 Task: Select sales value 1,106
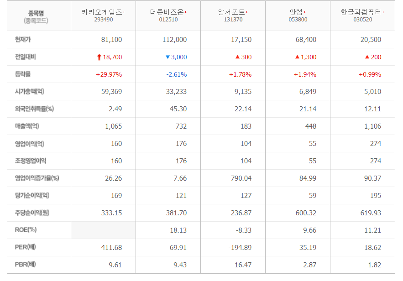373,126
